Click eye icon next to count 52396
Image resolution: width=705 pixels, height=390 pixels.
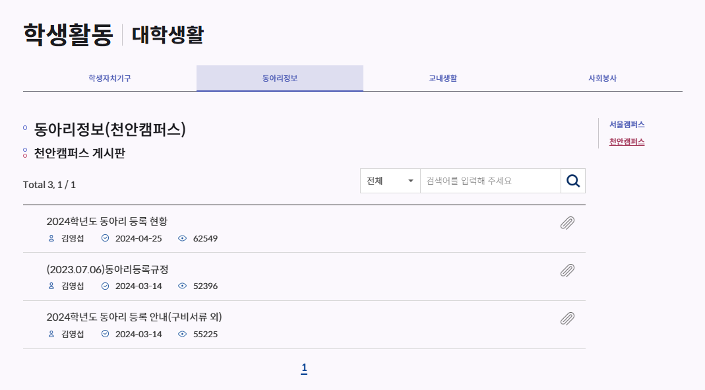coord(183,286)
